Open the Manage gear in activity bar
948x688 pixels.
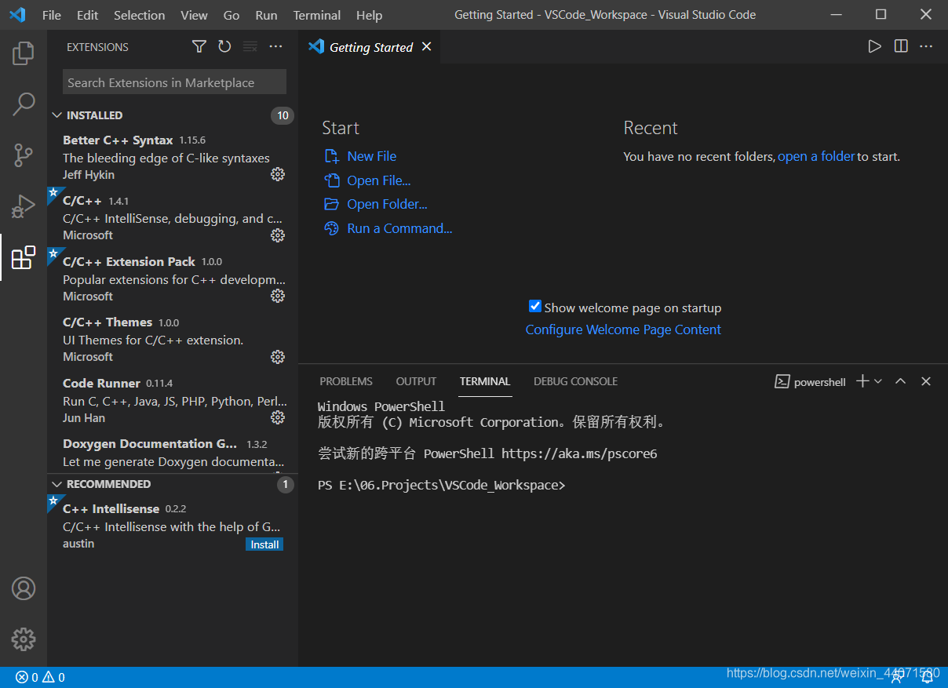tap(24, 639)
